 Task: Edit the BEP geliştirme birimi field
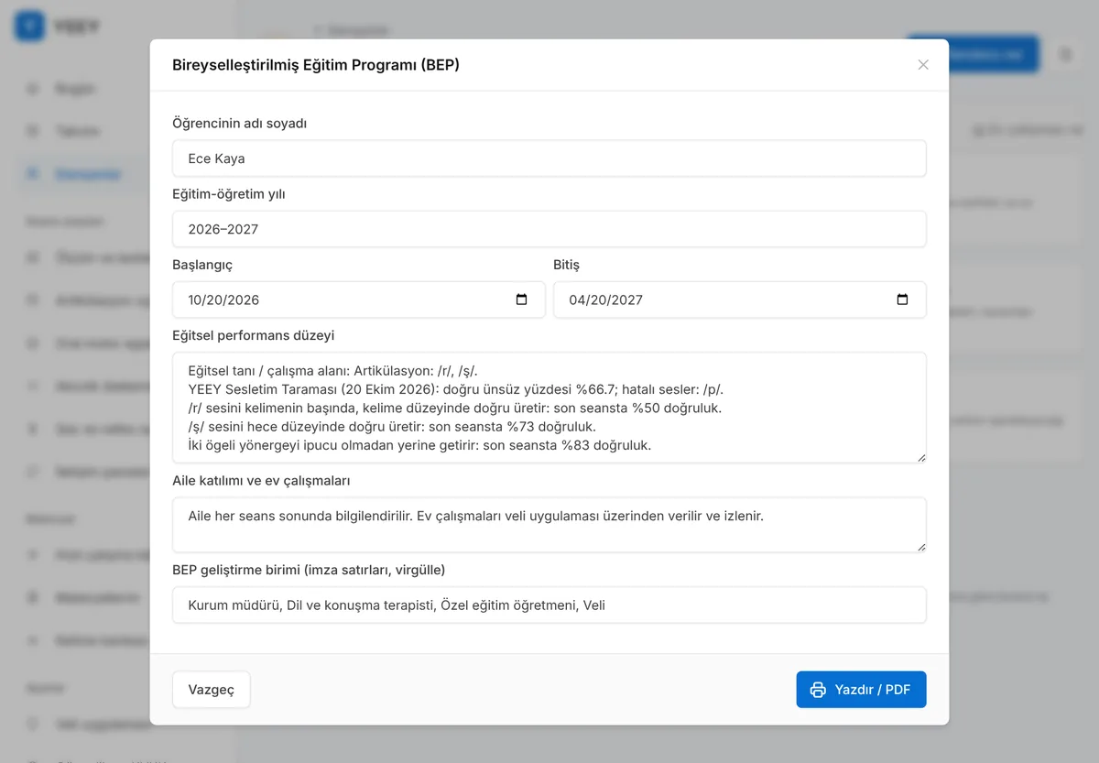(x=549, y=605)
